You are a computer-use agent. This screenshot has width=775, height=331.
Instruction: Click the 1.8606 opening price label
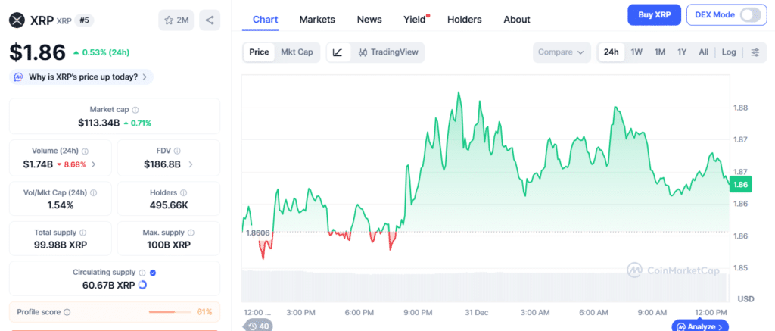[x=258, y=233]
